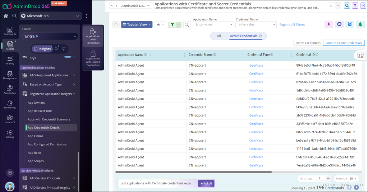
Task: Click the Back link in sidebar
Action: pyautogui.click(x=26, y=29)
